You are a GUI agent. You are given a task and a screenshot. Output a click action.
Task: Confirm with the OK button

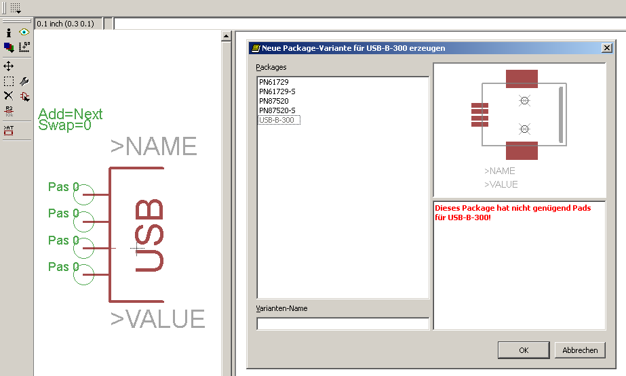[524, 350]
